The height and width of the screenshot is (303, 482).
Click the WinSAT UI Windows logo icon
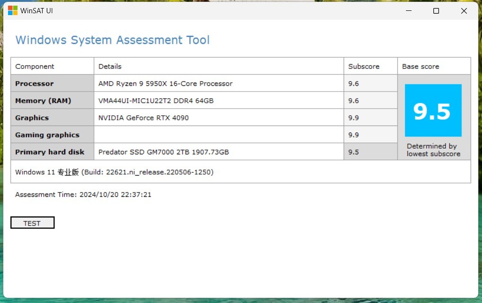13,10
